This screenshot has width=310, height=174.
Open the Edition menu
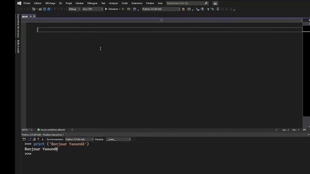coord(38,3)
